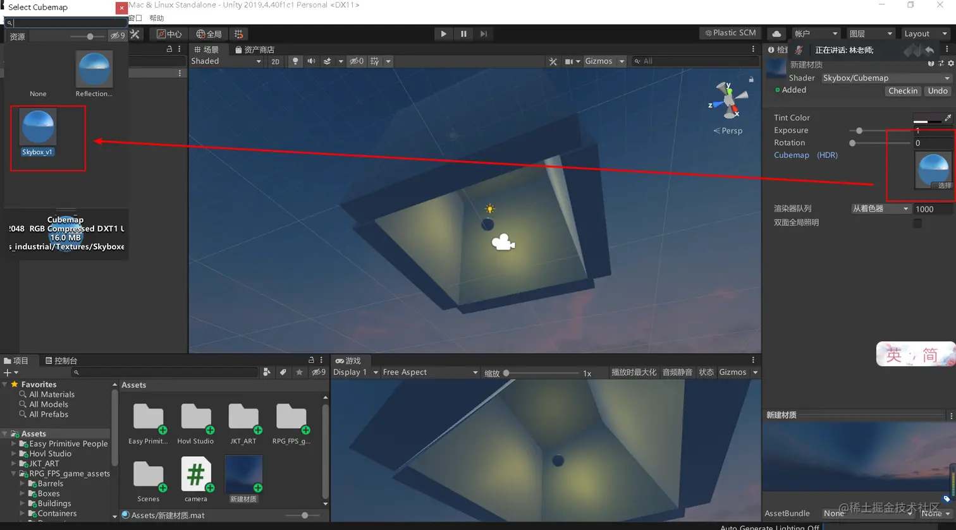Screen dimensions: 956x530
Task: Open the Free Aspect dropdown
Action: tap(430, 372)
